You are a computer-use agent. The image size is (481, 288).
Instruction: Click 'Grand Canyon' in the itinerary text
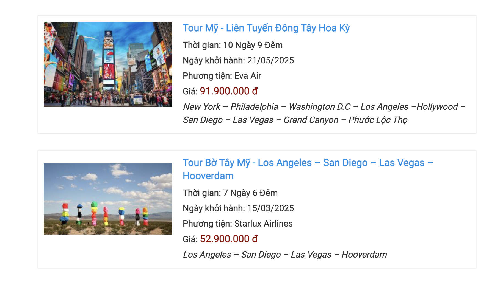click(x=311, y=120)
